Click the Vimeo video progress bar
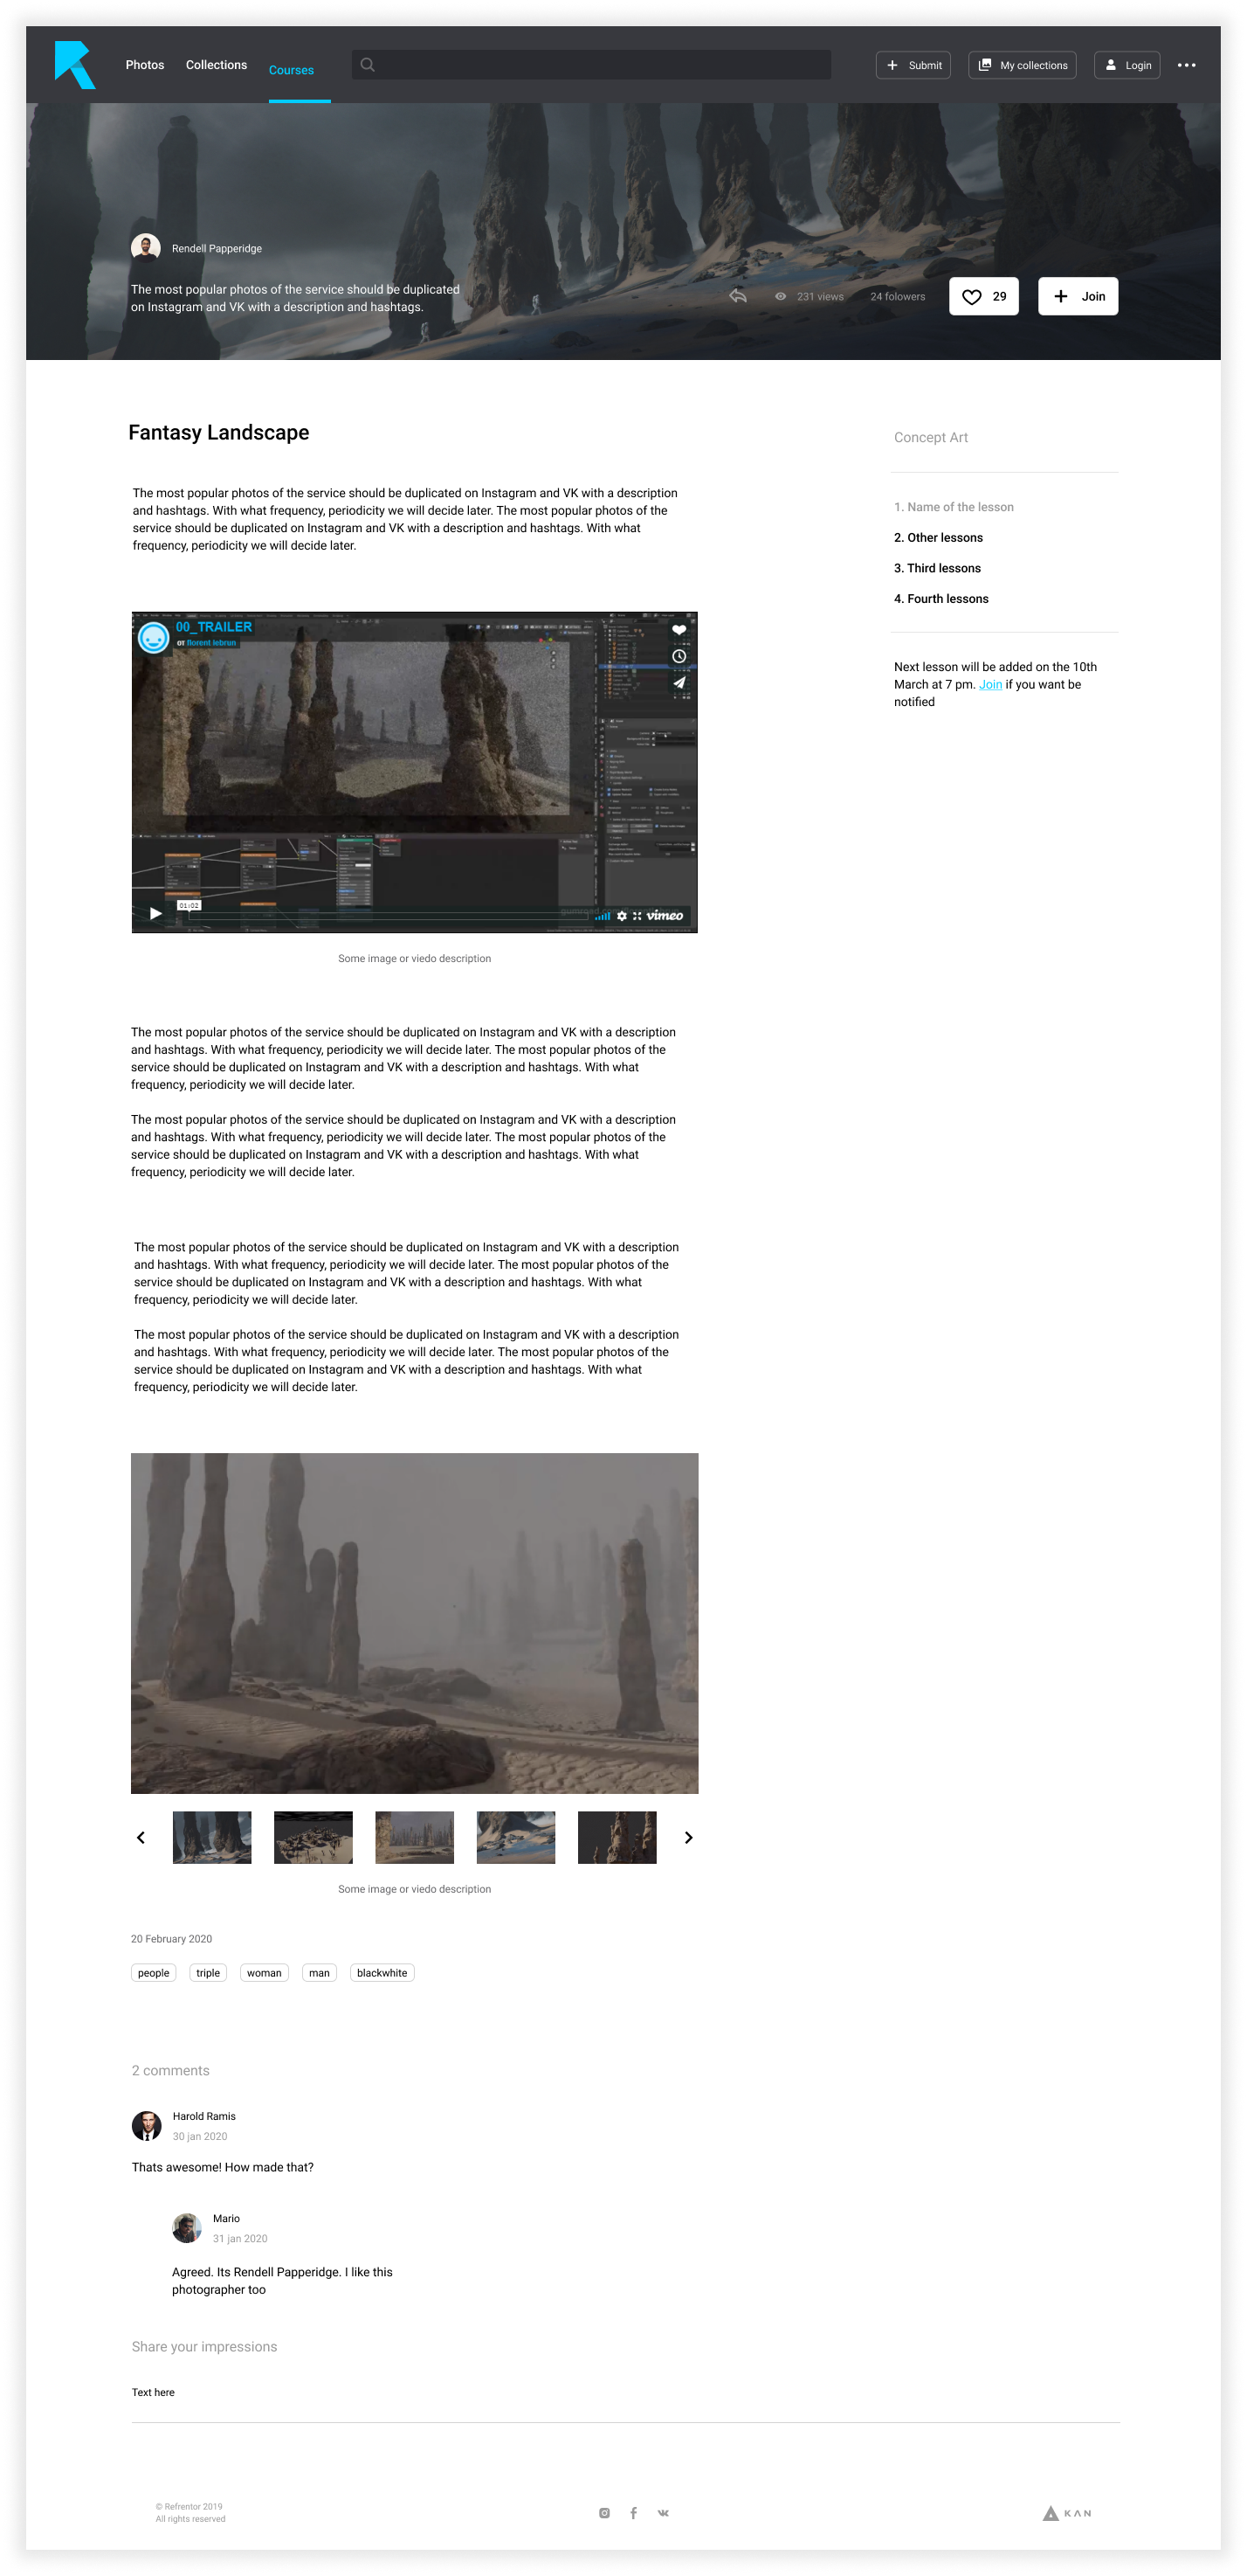1247x2576 pixels. (x=389, y=915)
